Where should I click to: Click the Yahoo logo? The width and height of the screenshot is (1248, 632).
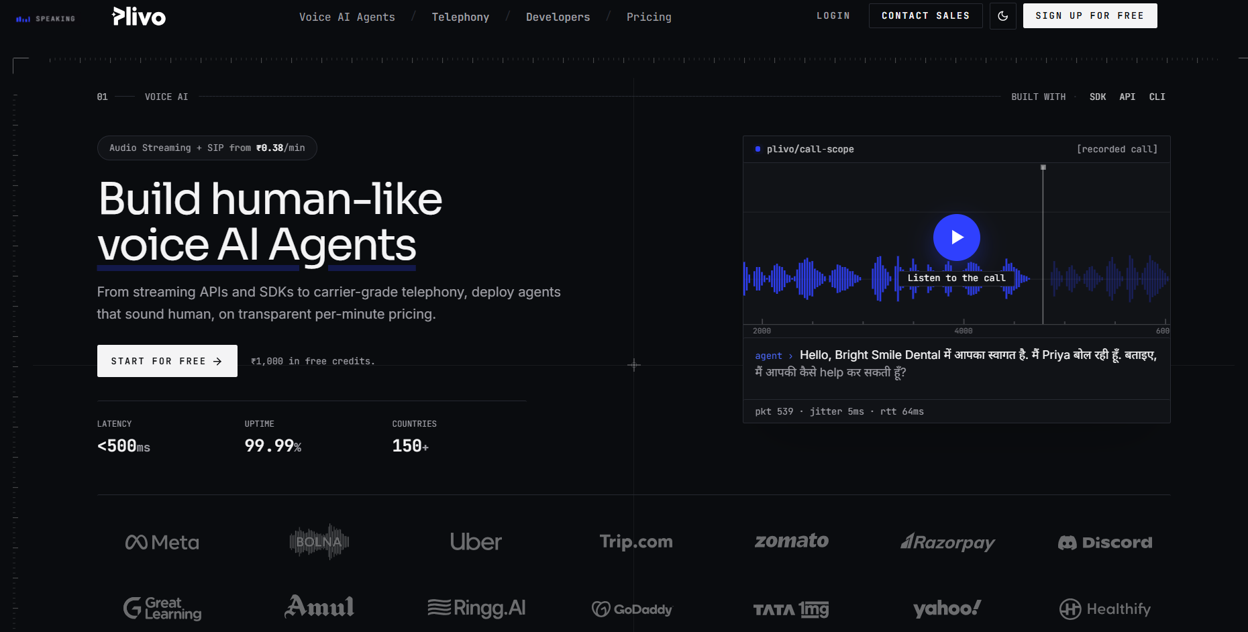point(947,609)
